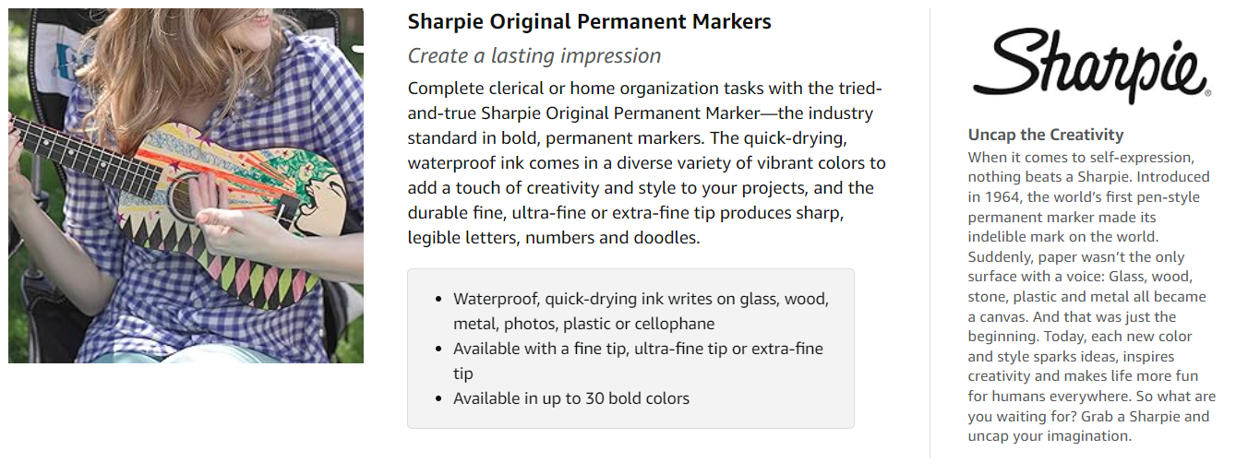Click the "Uncap the Creativity" heading

[x=1045, y=135]
